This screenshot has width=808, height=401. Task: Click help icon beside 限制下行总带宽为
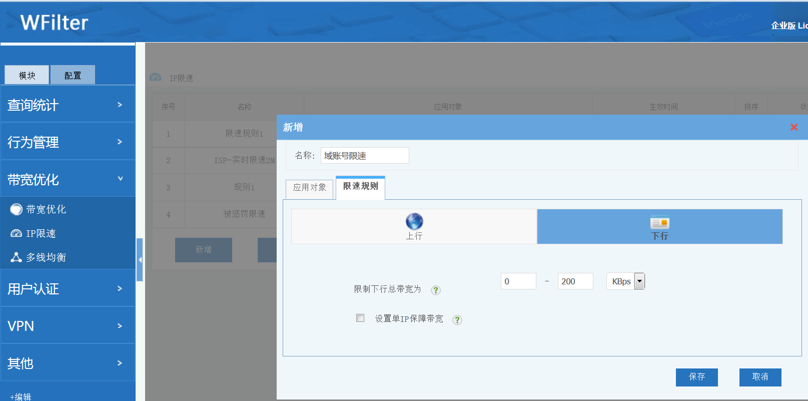pyautogui.click(x=436, y=290)
